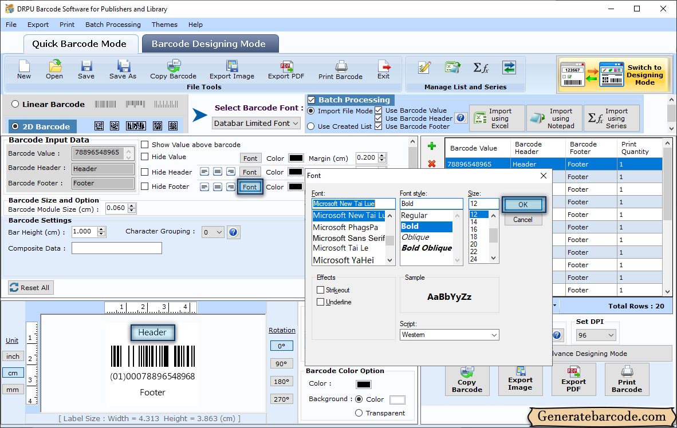Click Font button for Hide Header row

coord(250,172)
